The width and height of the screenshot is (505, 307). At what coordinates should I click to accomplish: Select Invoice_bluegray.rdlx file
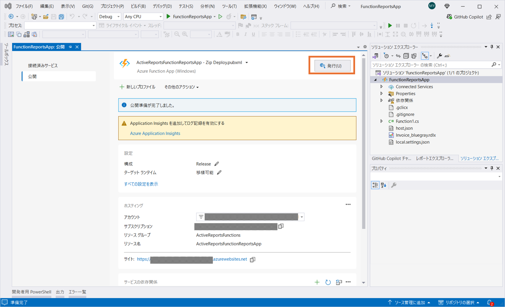pos(416,135)
